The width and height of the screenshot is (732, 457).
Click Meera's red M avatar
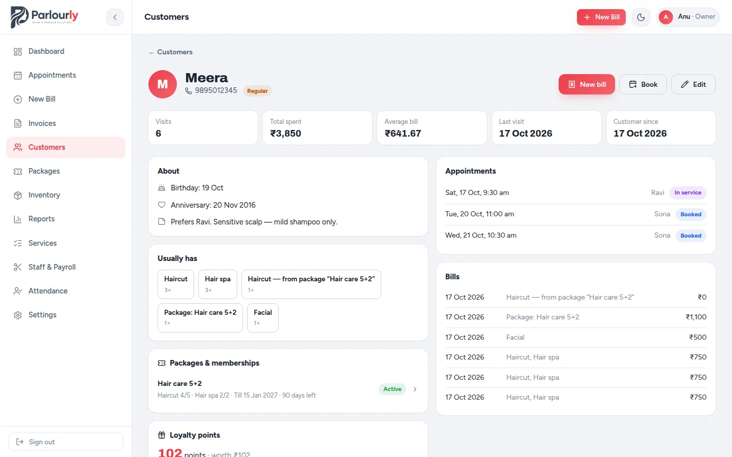(x=163, y=84)
